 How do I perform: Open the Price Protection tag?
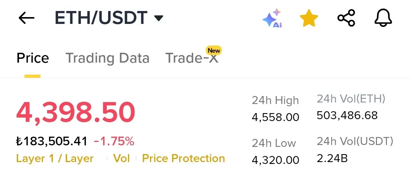184,158
